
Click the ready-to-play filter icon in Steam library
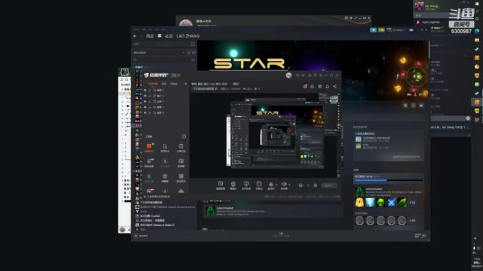pyautogui.click(x=193, y=52)
